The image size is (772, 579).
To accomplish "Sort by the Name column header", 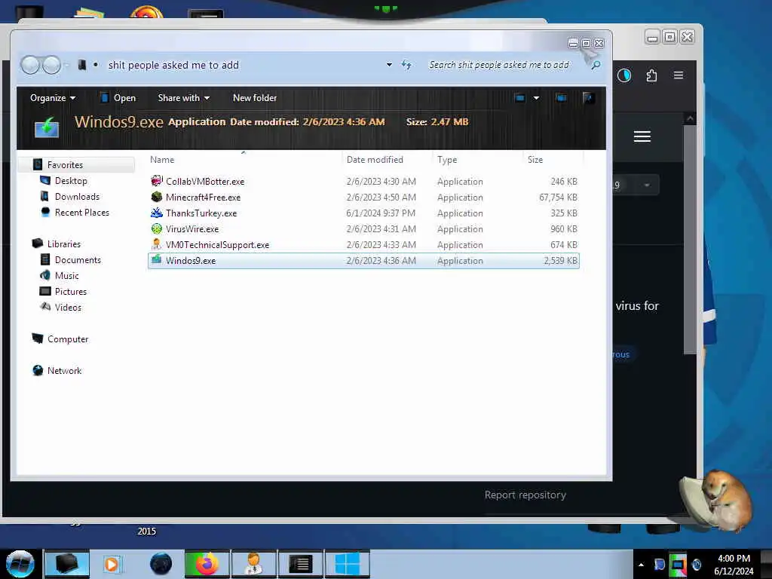I will (162, 160).
